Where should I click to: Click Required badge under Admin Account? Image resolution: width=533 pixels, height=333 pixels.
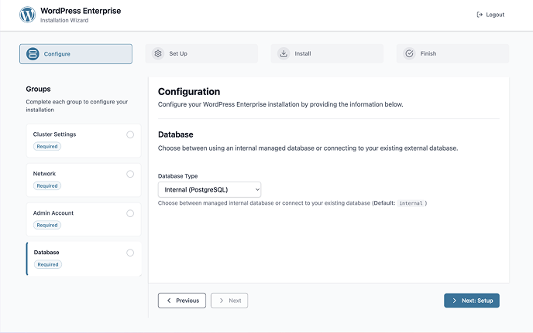[47, 225]
